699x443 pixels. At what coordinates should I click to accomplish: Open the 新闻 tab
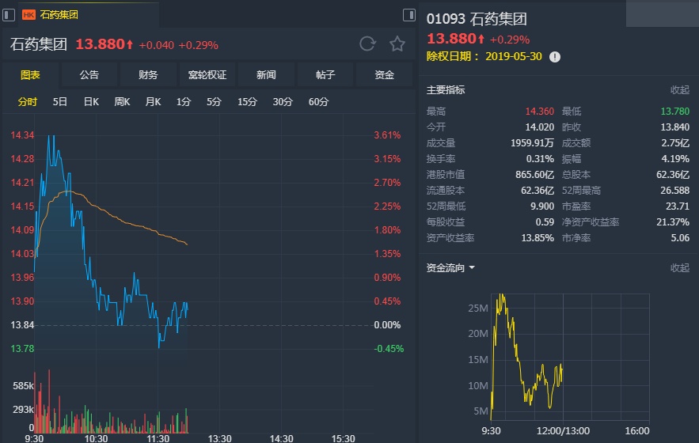[x=266, y=75]
